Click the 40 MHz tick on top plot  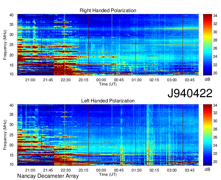tap(12, 15)
